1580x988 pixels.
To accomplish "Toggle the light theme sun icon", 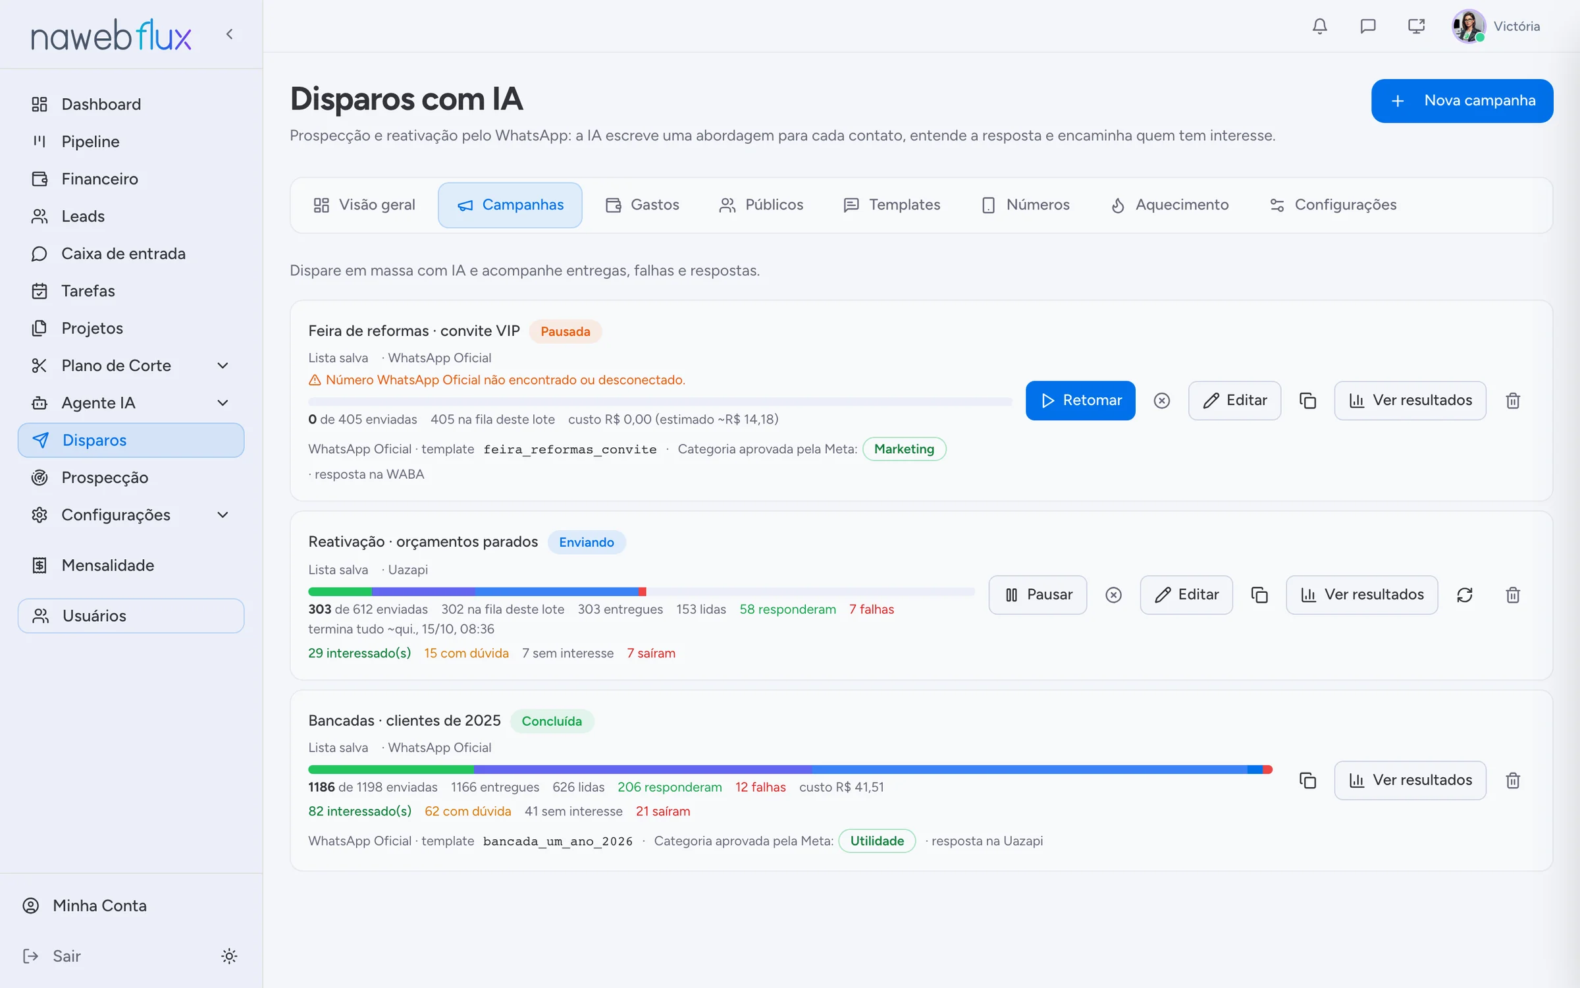I will click(229, 956).
